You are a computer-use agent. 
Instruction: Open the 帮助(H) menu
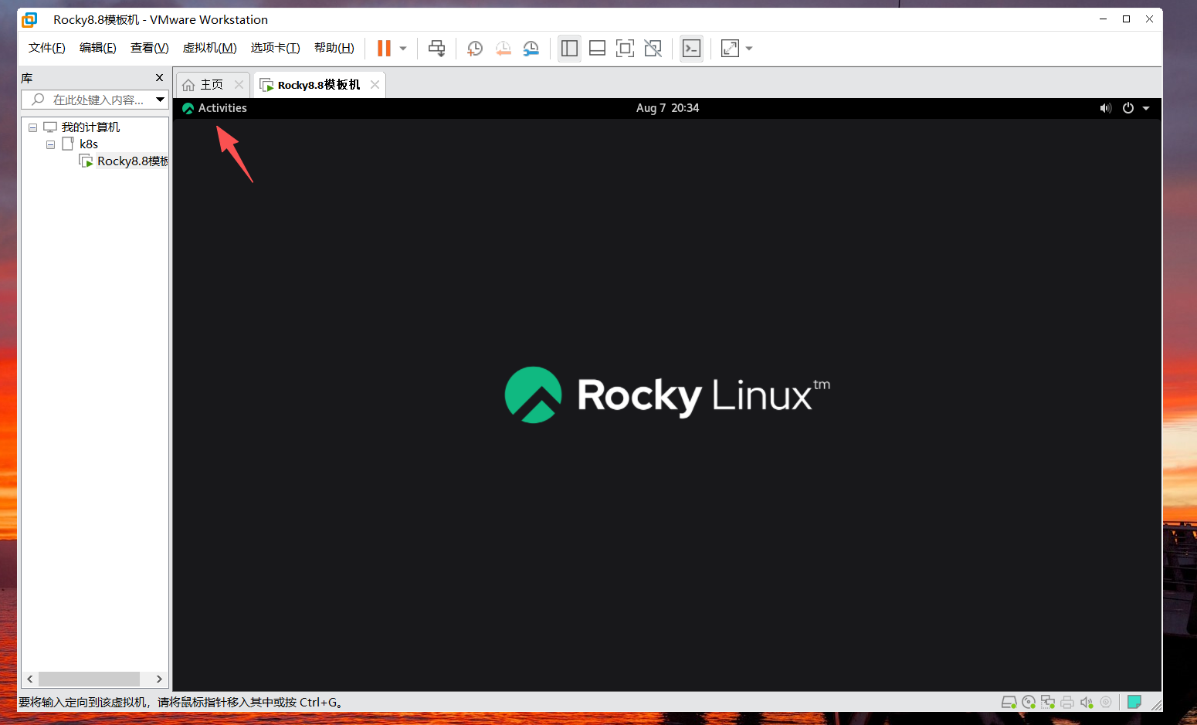(334, 48)
